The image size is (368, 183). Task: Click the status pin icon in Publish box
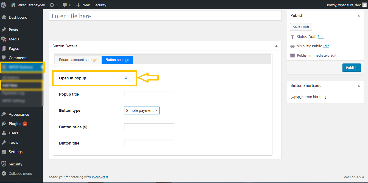[x=292, y=37]
